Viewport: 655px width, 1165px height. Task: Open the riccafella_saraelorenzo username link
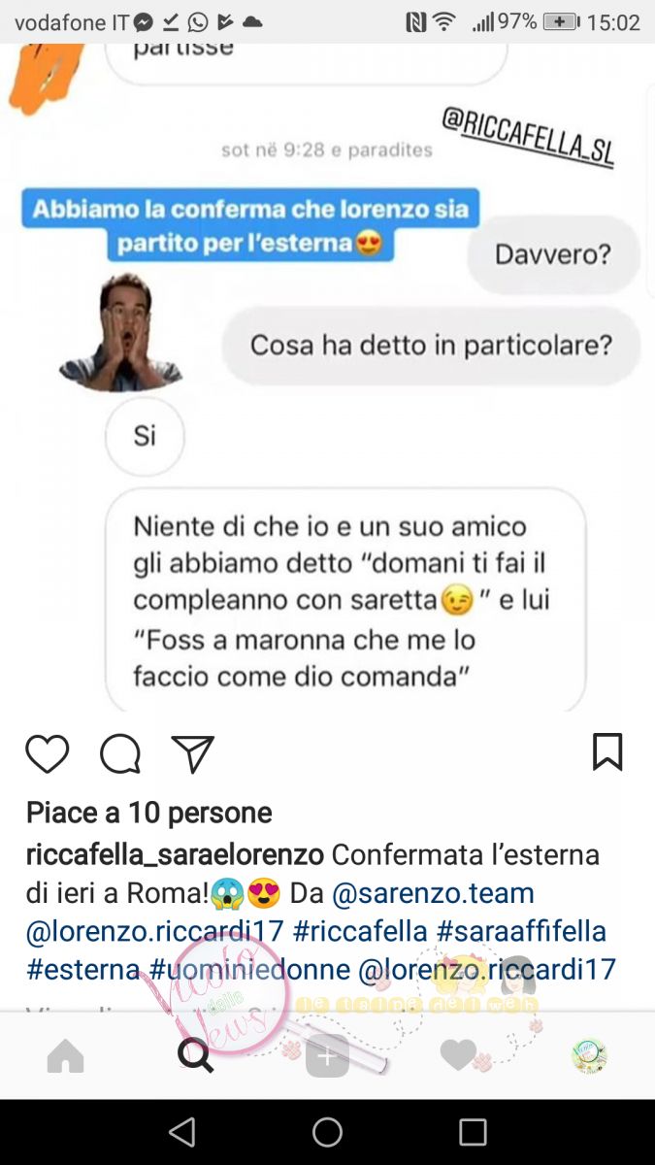tap(175, 855)
